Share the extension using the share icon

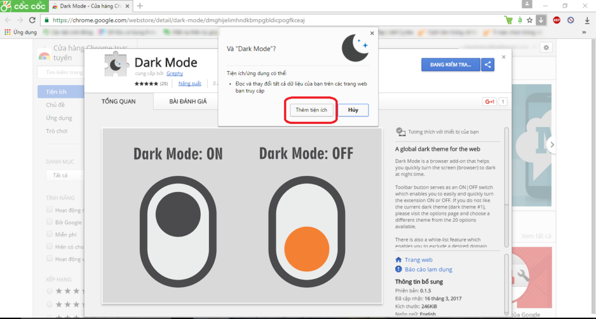coord(488,65)
